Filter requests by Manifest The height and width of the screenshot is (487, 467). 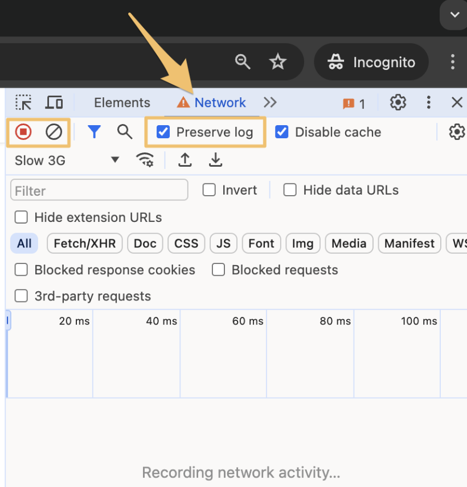pos(409,243)
